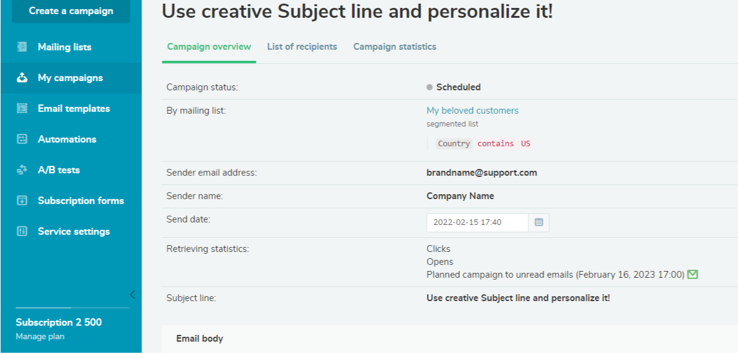Screen dimensions: 738x354
Task: Stay on the Campaign overview tab
Action: point(208,47)
